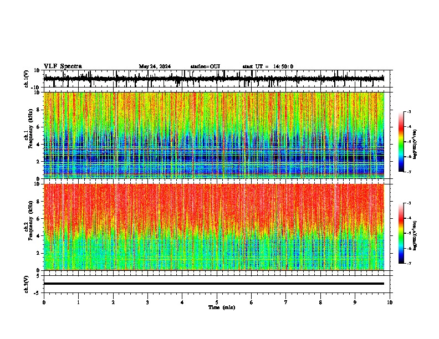
Task: Click the "4" tick on ch.2 frequency axis
Action: (39, 236)
